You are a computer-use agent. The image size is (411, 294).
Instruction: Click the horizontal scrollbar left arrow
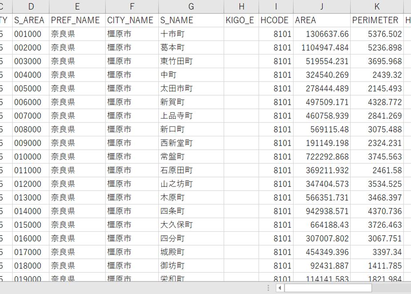(280, 288)
